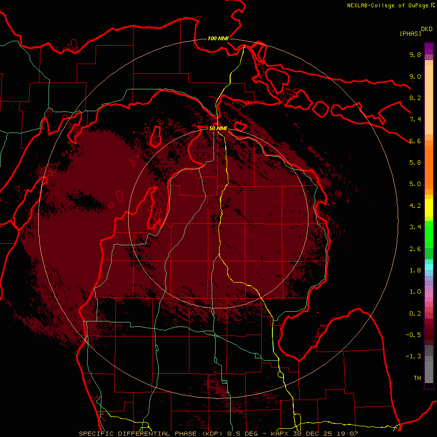Select the 9.0 value on the color scale
This screenshot has height=437, width=437.
click(x=415, y=76)
